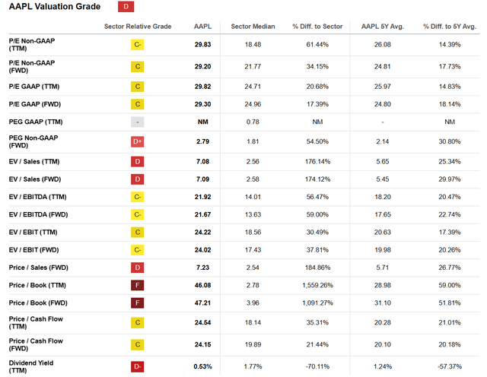Click the C- grade badge for P/E Non-GAAP (TTM)

point(137,45)
